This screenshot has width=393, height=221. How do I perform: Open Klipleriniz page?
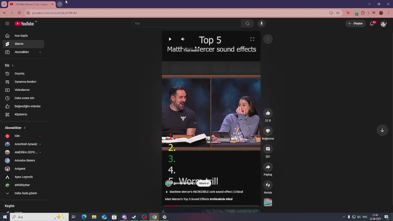23,114
